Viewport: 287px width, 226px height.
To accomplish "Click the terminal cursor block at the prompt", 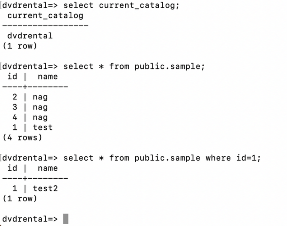I will [66, 219].
